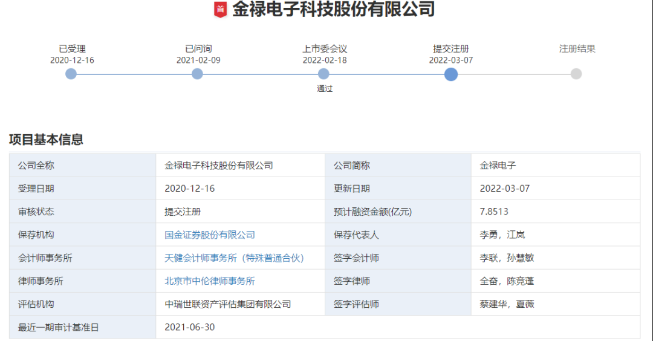The width and height of the screenshot is (653, 341).
Task: Click the signing accountants 李联，孙慧敏
Action: pos(507,258)
